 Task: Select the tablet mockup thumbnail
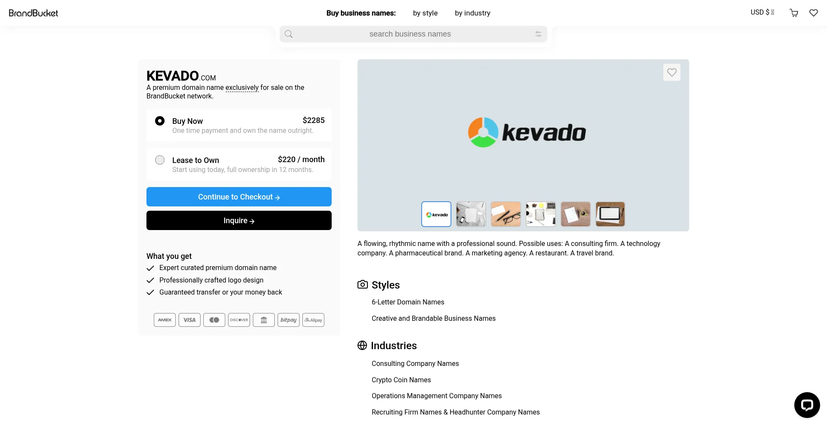click(x=610, y=214)
